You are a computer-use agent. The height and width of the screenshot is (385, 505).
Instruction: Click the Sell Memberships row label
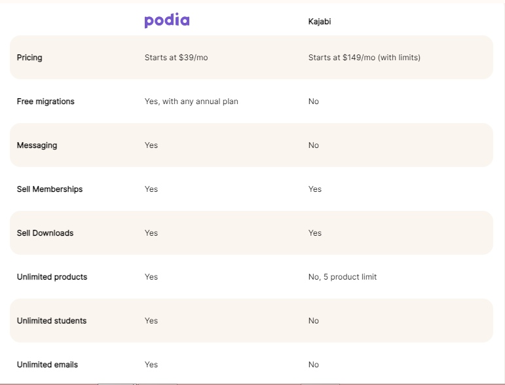[x=50, y=189]
